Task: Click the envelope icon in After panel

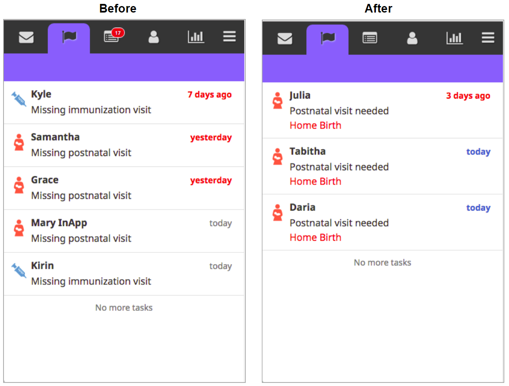Action: click(285, 38)
